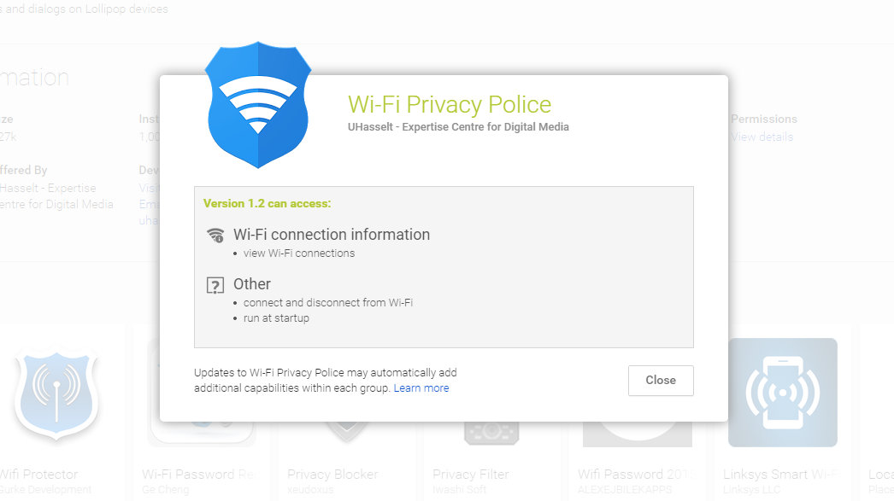Select the Wi-Fi connection information heading
894x501 pixels.
[332, 235]
